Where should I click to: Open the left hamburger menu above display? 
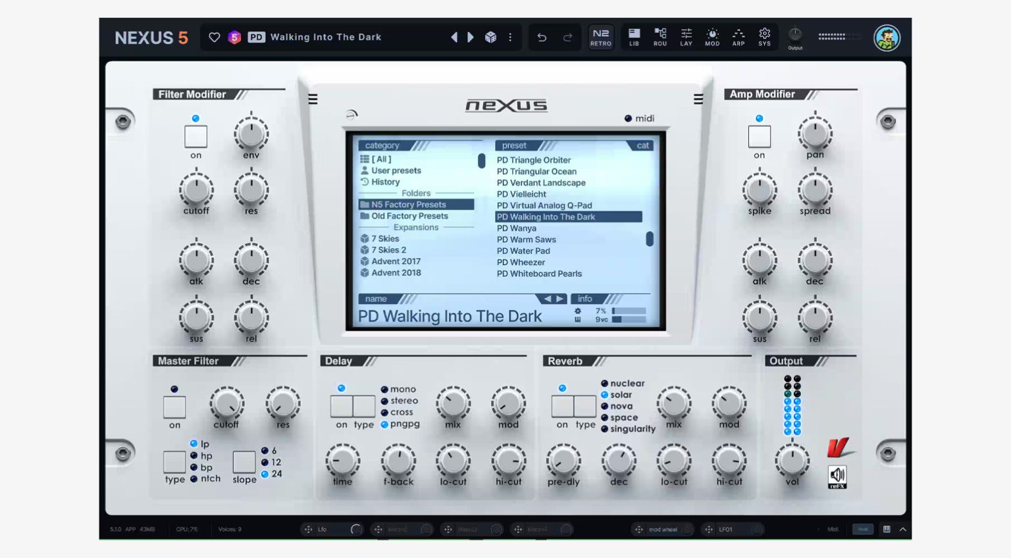313,99
